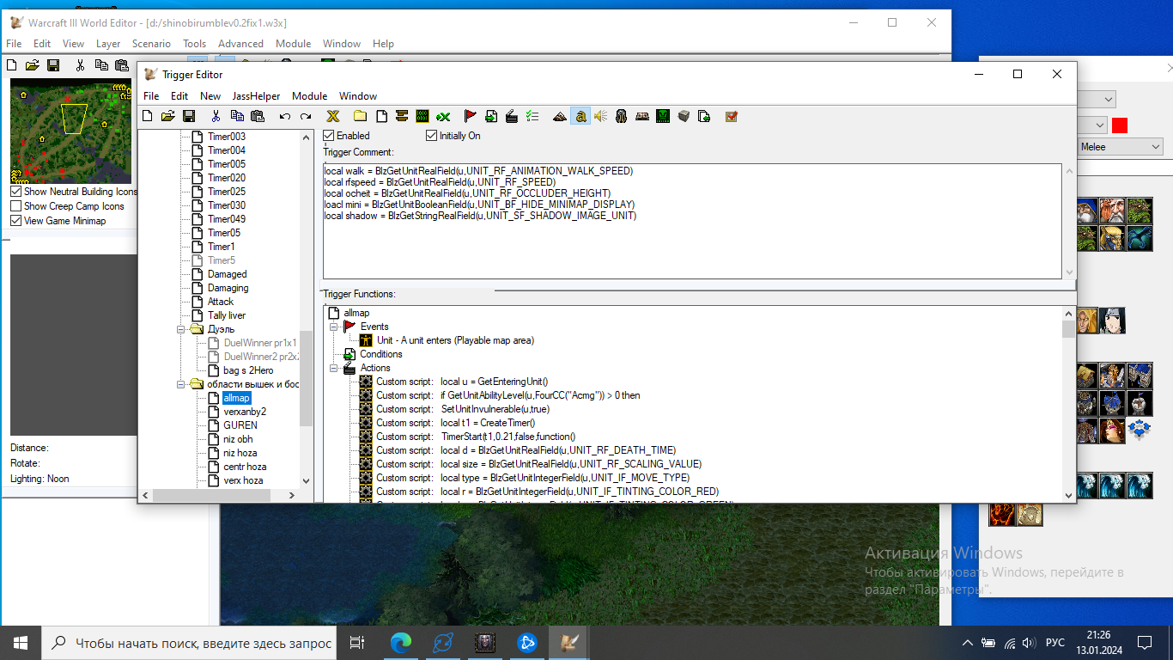1173x660 pixels.
Task: Toggle the Enabled checkbox
Action: pos(328,136)
